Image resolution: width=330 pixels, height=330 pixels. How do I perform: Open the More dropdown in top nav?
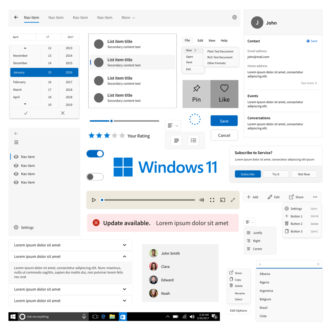tap(128, 17)
